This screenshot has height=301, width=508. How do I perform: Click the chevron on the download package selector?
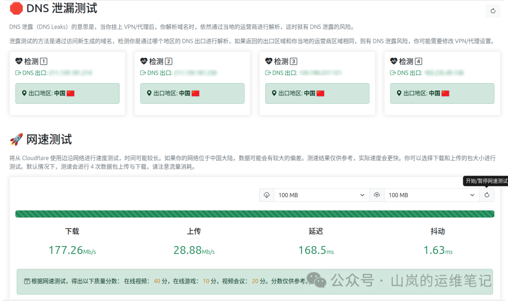click(362, 195)
